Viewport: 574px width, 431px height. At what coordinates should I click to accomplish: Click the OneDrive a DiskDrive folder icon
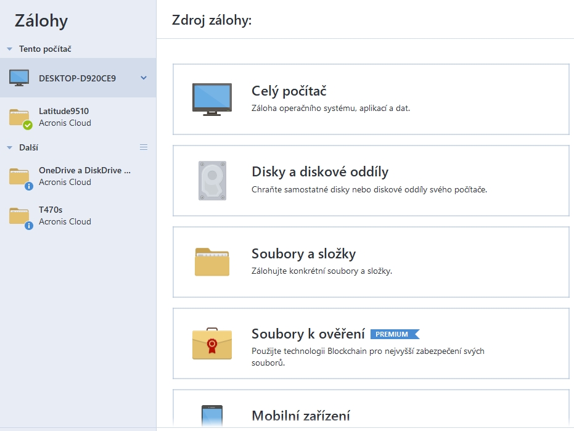(x=20, y=176)
